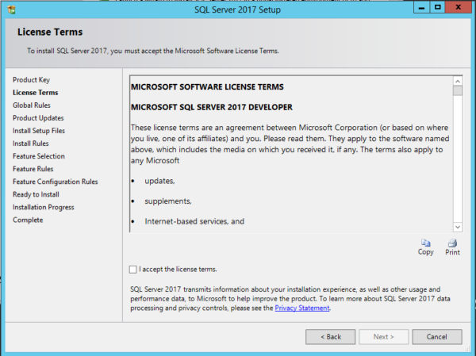Click 'MICROSOFT SQL SERVER 2017 DEVELOPER' heading
476x356 pixels.
[x=212, y=107]
